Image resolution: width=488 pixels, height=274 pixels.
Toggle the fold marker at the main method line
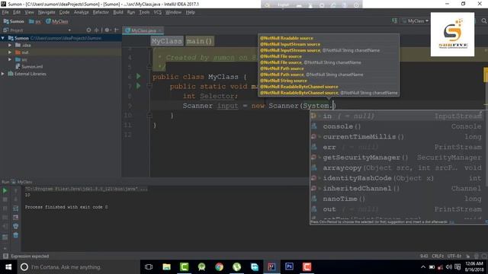pos(149,86)
